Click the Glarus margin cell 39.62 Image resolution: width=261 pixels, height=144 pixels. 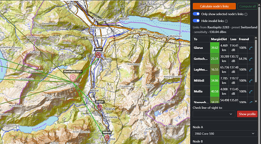[215, 48]
